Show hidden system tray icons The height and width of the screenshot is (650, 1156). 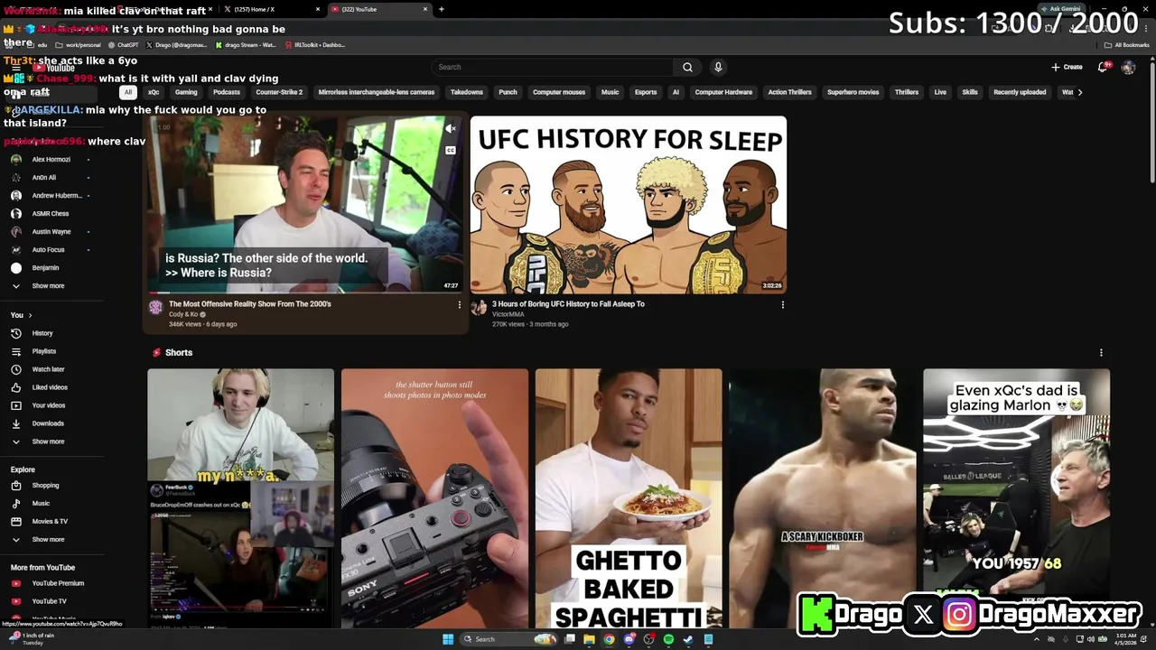click(x=1037, y=639)
